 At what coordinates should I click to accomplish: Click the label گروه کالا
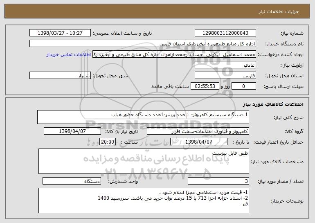pyautogui.click(x=294, y=132)
